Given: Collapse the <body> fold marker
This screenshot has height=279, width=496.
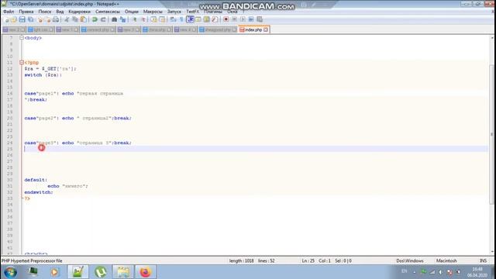Looking at the screenshot, I should (x=22, y=38).
